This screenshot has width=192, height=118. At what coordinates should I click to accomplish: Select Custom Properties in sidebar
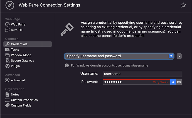[x=24, y=100]
